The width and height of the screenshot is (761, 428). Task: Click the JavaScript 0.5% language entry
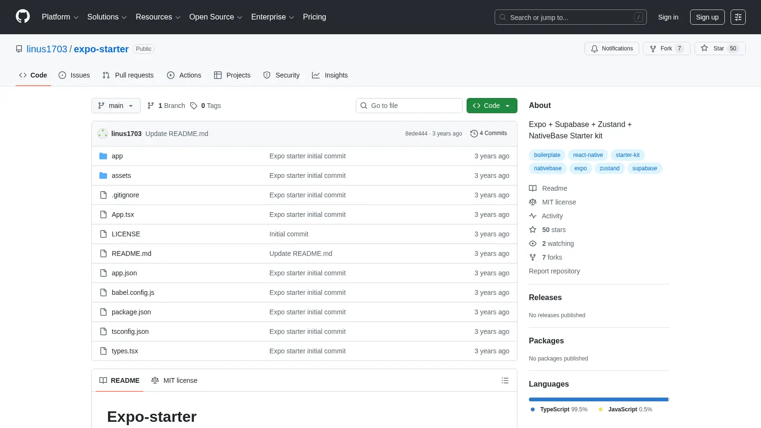point(625,409)
